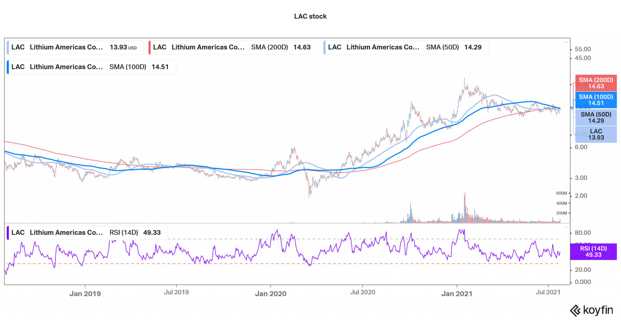
Task: Click the 45.00 price axis label
Action: click(x=583, y=58)
